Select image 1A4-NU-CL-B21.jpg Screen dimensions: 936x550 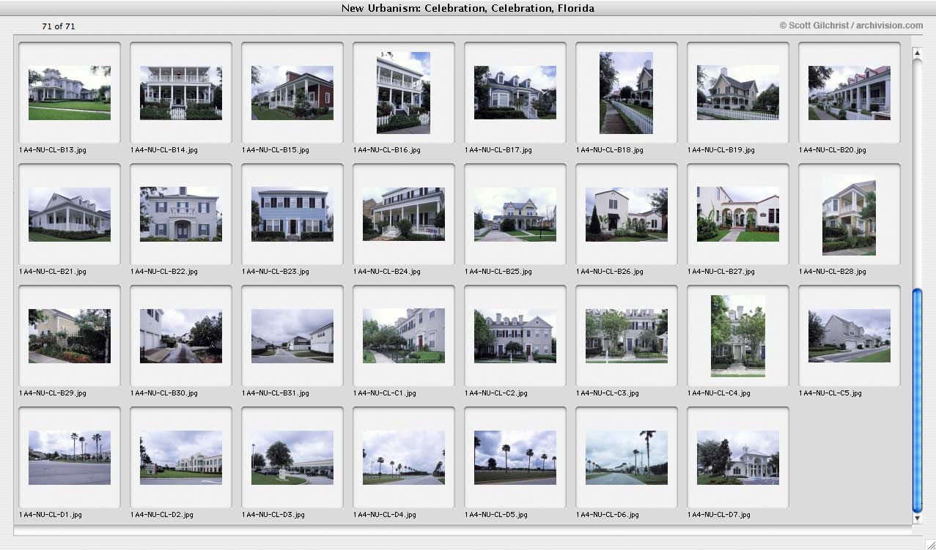click(x=70, y=215)
